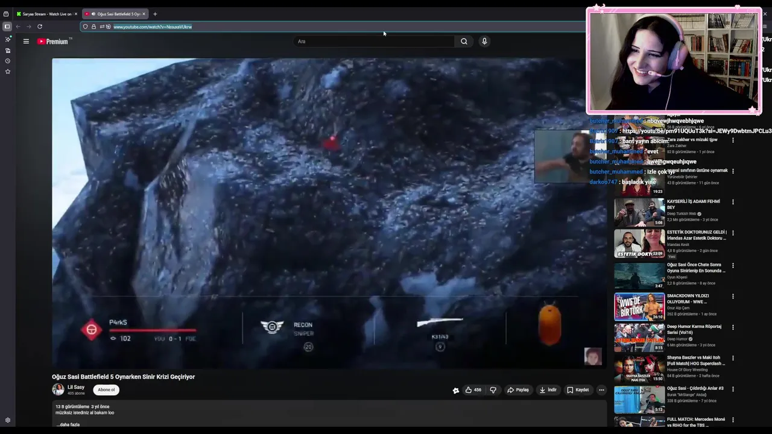This screenshot has height=434, width=772.
Task: Open options menu for 'SMACKDOWN YILDIZI' video
Action: pos(733,297)
